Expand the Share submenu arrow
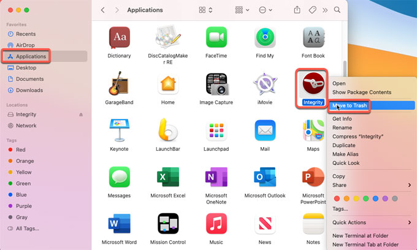This screenshot has height=250, width=417. pyautogui.click(x=409, y=185)
